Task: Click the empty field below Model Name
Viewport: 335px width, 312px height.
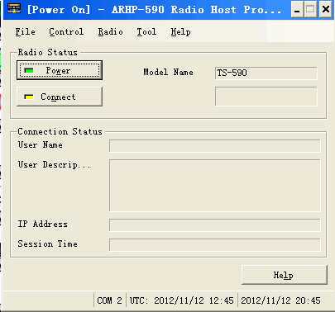Action: point(266,97)
